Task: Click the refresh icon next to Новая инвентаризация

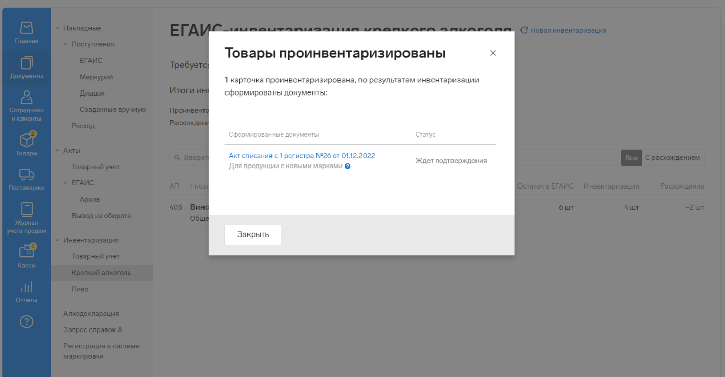Action: [524, 30]
